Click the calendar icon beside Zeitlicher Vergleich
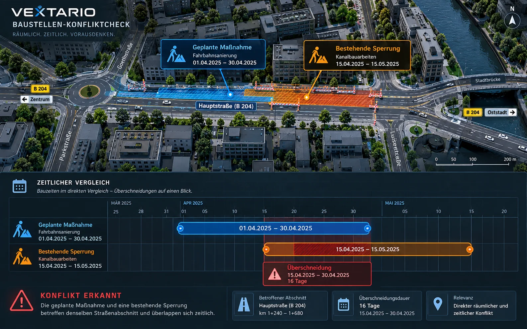 pos(20,186)
